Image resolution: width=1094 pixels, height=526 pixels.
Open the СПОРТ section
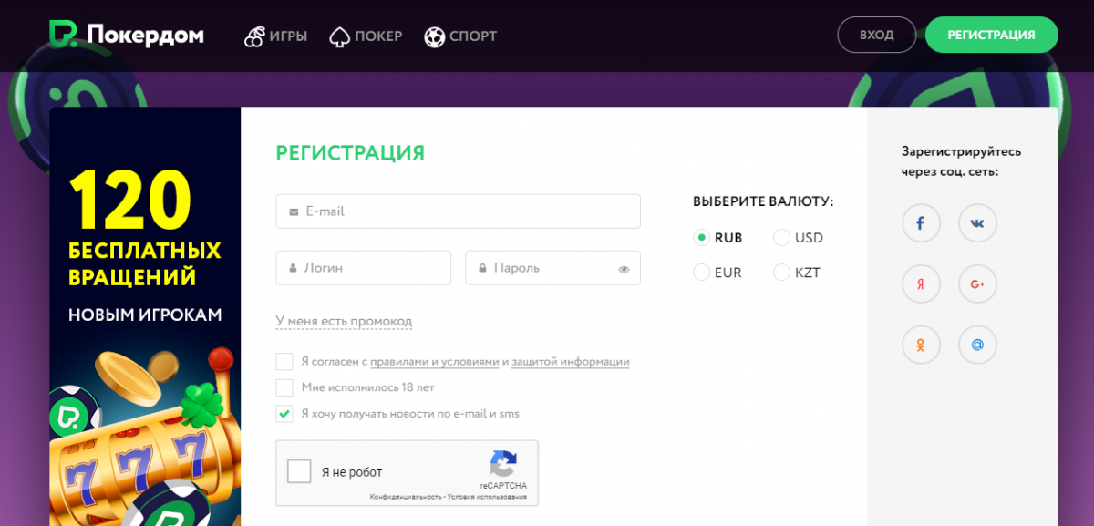click(x=460, y=36)
